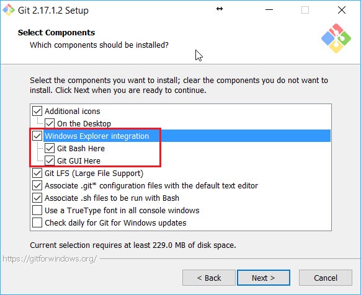Screen dimensions: 361x295
Task: Click the double-arrow resize icon in title bar
Action: coord(220,9)
